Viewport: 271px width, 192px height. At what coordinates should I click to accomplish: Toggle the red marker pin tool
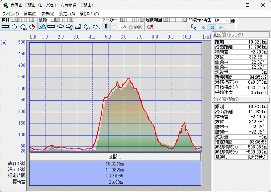pyautogui.click(x=106, y=27)
